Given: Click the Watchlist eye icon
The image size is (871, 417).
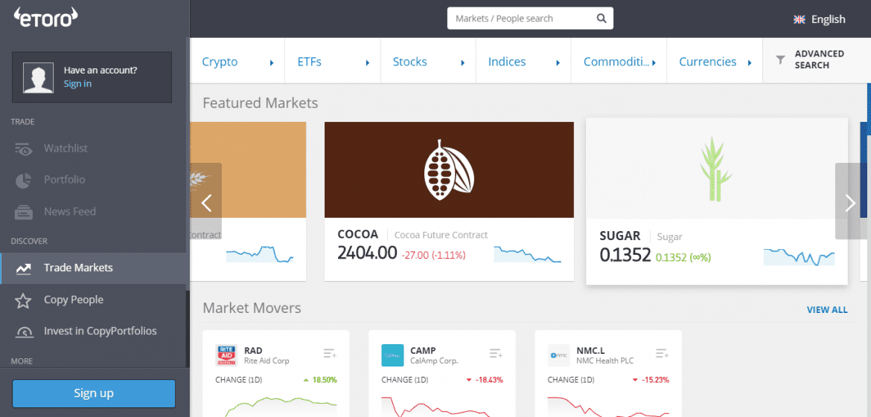Looking at the screenshot, I should click(24, 149).
